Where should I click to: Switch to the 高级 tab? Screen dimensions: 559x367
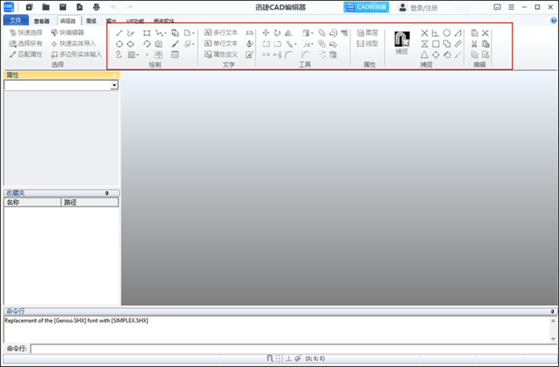(x=91, y=21)
